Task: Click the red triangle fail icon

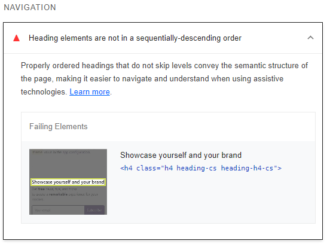Action: click(17, 38)
